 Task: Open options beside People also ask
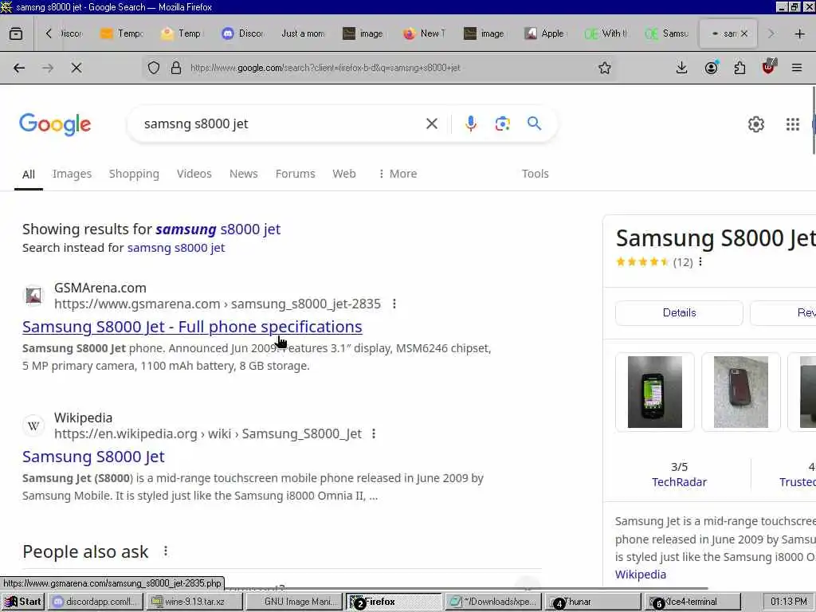coord(166,551)
